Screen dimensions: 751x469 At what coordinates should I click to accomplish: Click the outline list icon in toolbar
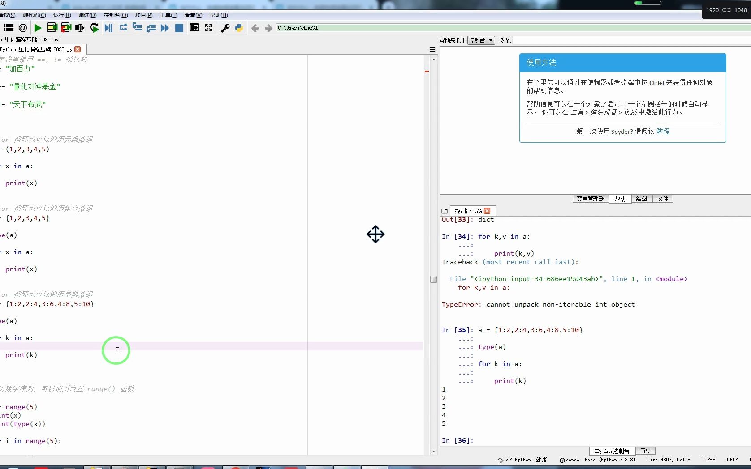9,28
